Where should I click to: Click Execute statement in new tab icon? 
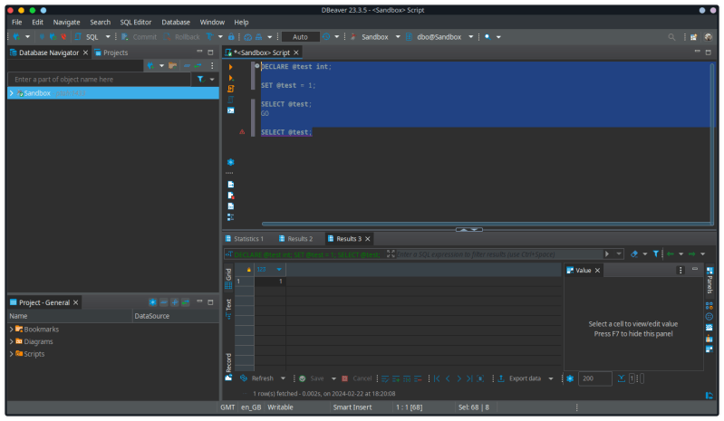(231, 78)
